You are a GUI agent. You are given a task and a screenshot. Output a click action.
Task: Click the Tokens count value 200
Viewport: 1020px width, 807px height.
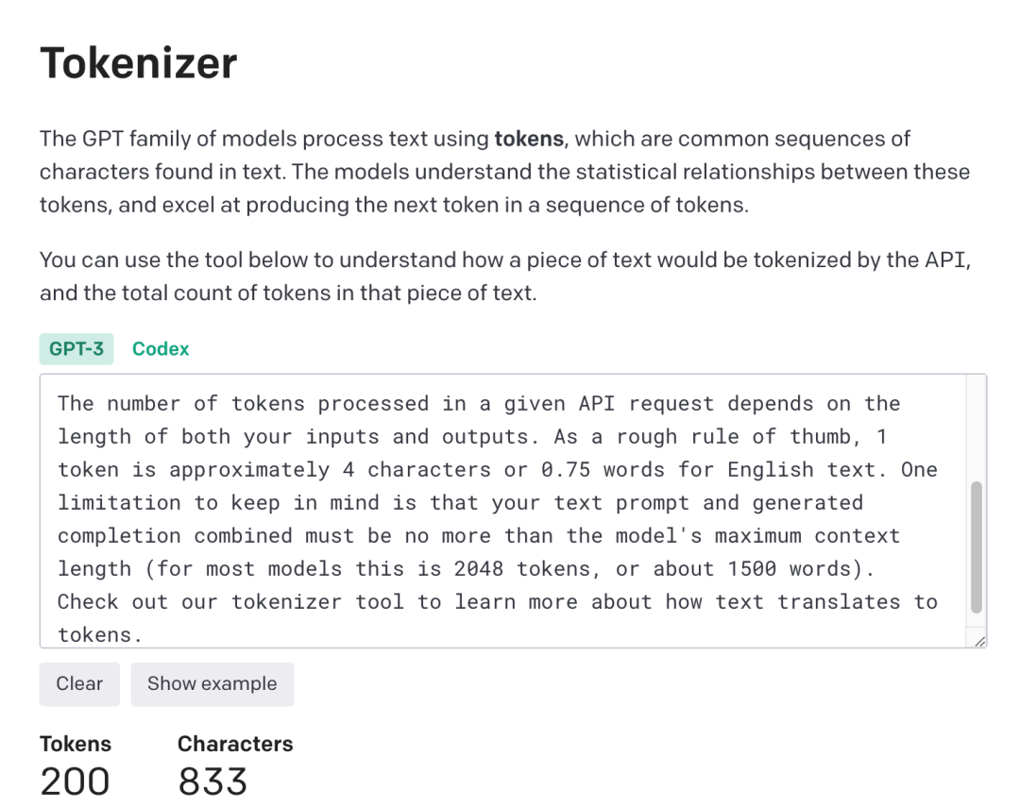click(x=76, y=781)
